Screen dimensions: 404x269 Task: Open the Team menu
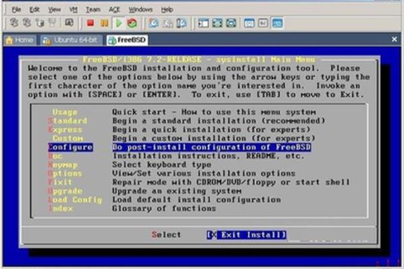coord(93,10)
